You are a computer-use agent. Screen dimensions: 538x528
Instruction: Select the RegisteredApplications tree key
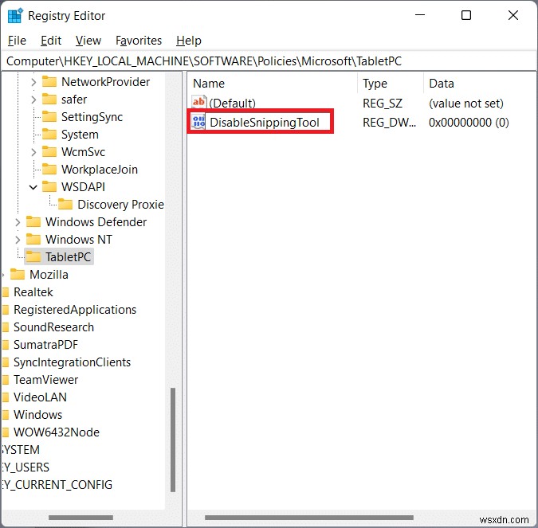[x=75, y=310]
